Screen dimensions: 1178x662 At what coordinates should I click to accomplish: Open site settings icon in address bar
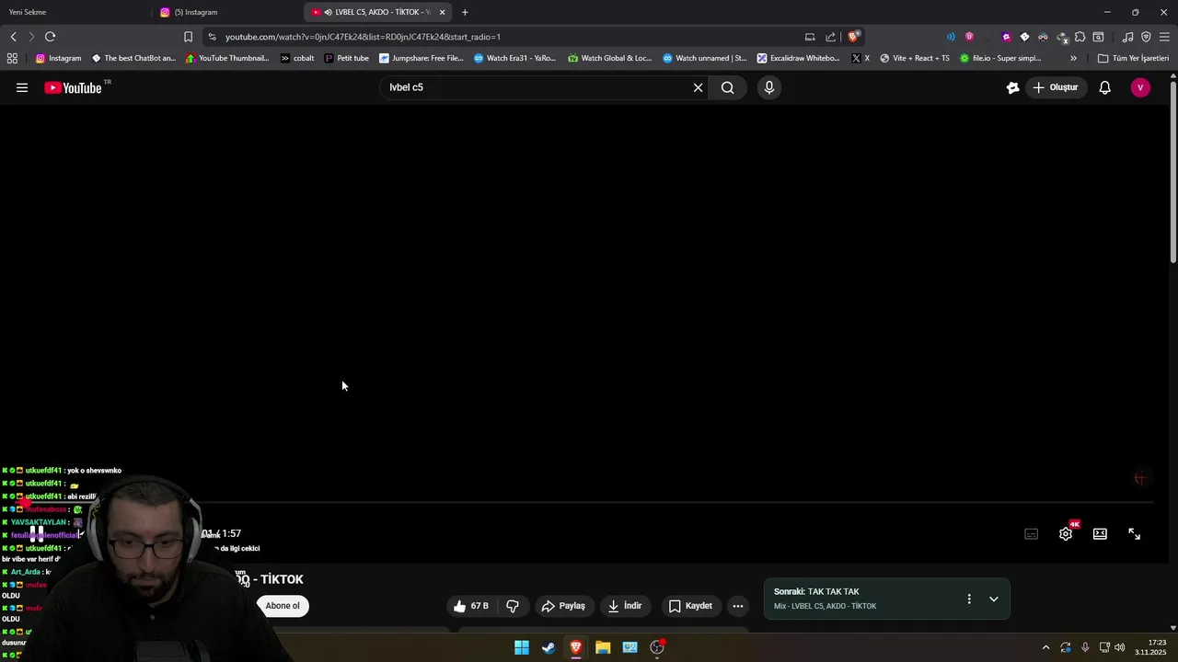(x=212, y=37)
